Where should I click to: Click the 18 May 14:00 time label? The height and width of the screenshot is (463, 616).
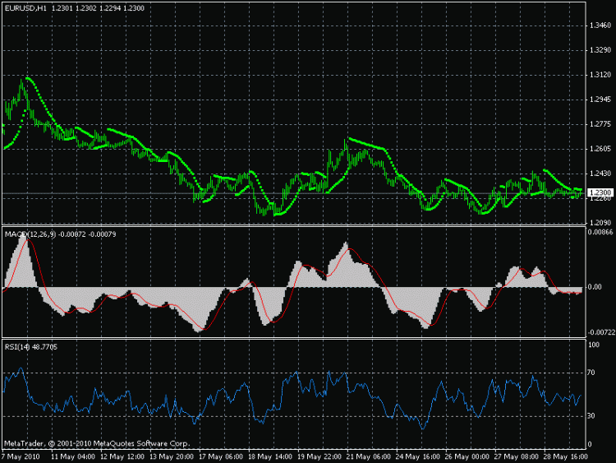tap(270, 456)
